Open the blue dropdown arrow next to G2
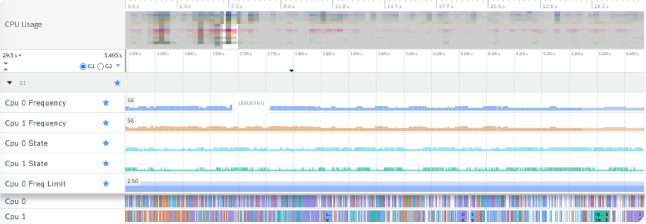 [x=118, y=66]
